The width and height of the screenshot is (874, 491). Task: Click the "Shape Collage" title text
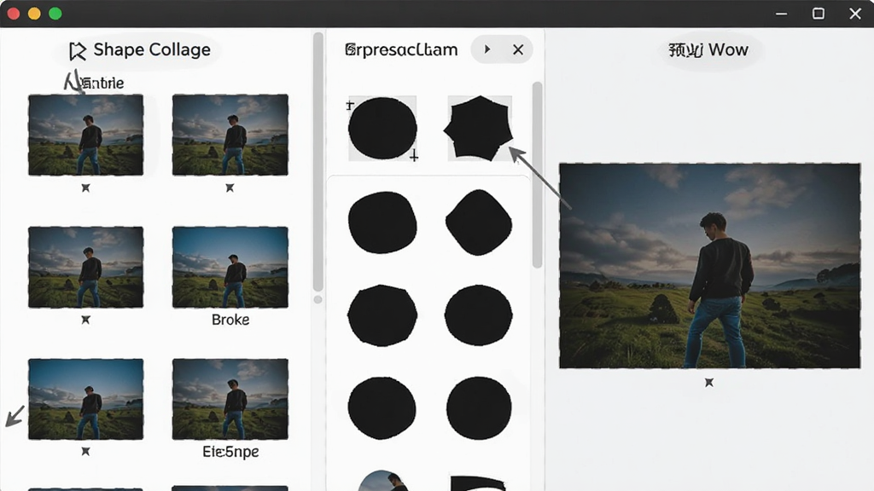click(152, 49)
